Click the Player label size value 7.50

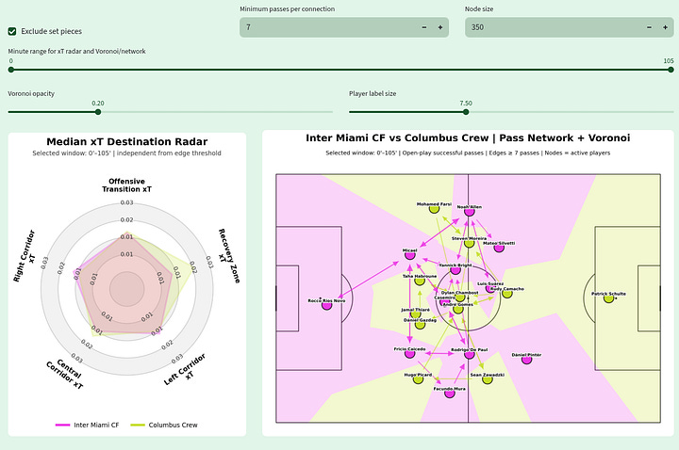[466, 103]
